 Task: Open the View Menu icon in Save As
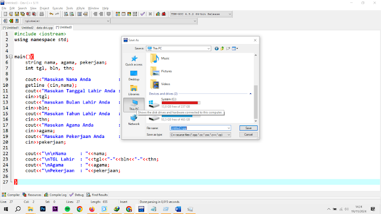click(x=235, y=49)
